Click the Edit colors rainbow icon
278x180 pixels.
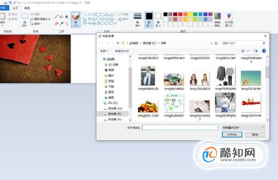(x=218, y=20)
